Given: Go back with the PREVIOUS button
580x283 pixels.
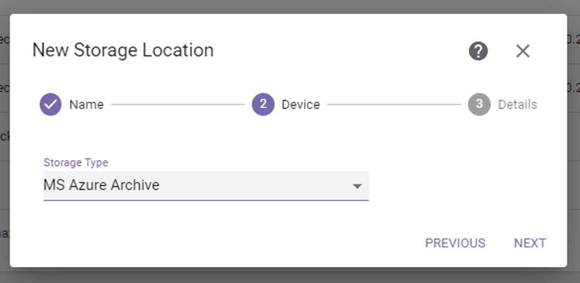Looking at the screenshot, I should [x=455, y=243].
